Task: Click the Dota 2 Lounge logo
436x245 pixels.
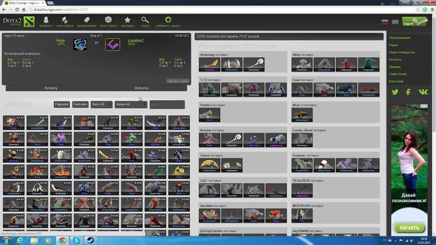Action: click(19, 22)
